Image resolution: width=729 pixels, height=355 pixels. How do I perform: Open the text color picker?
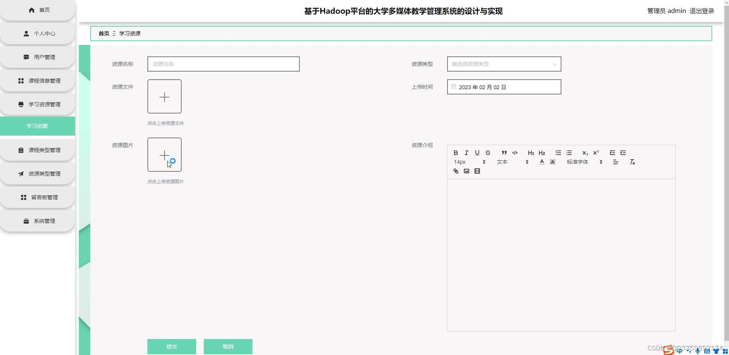click(542, 162)
